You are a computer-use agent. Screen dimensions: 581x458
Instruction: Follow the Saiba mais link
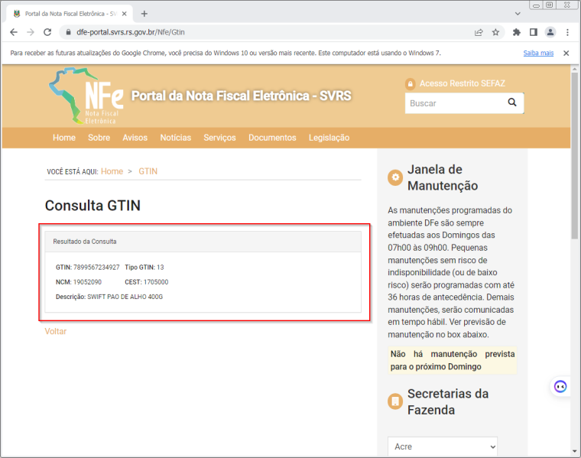538,53
